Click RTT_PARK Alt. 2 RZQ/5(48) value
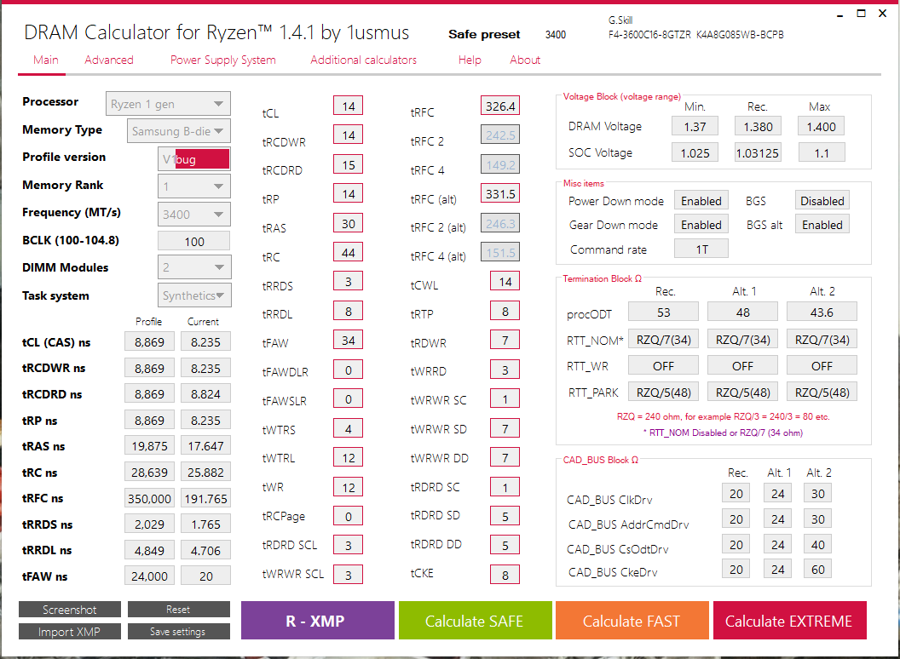The height and width of the screenshot is (659, 900). [x=822, y=393]
